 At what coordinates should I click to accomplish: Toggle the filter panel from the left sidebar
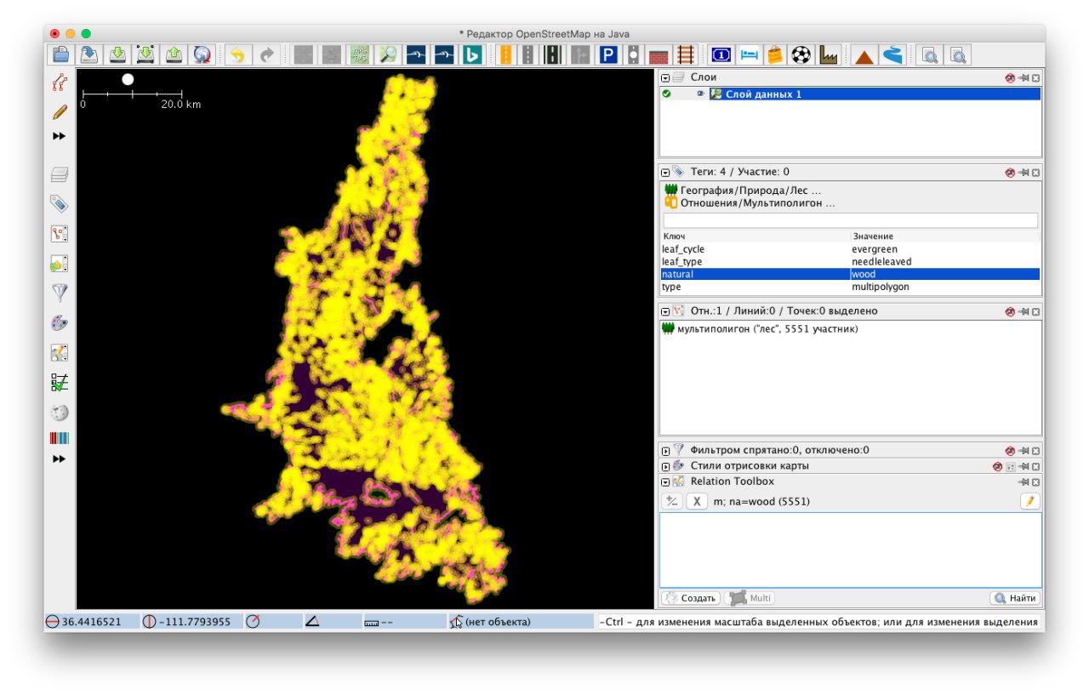coord(60,293)
